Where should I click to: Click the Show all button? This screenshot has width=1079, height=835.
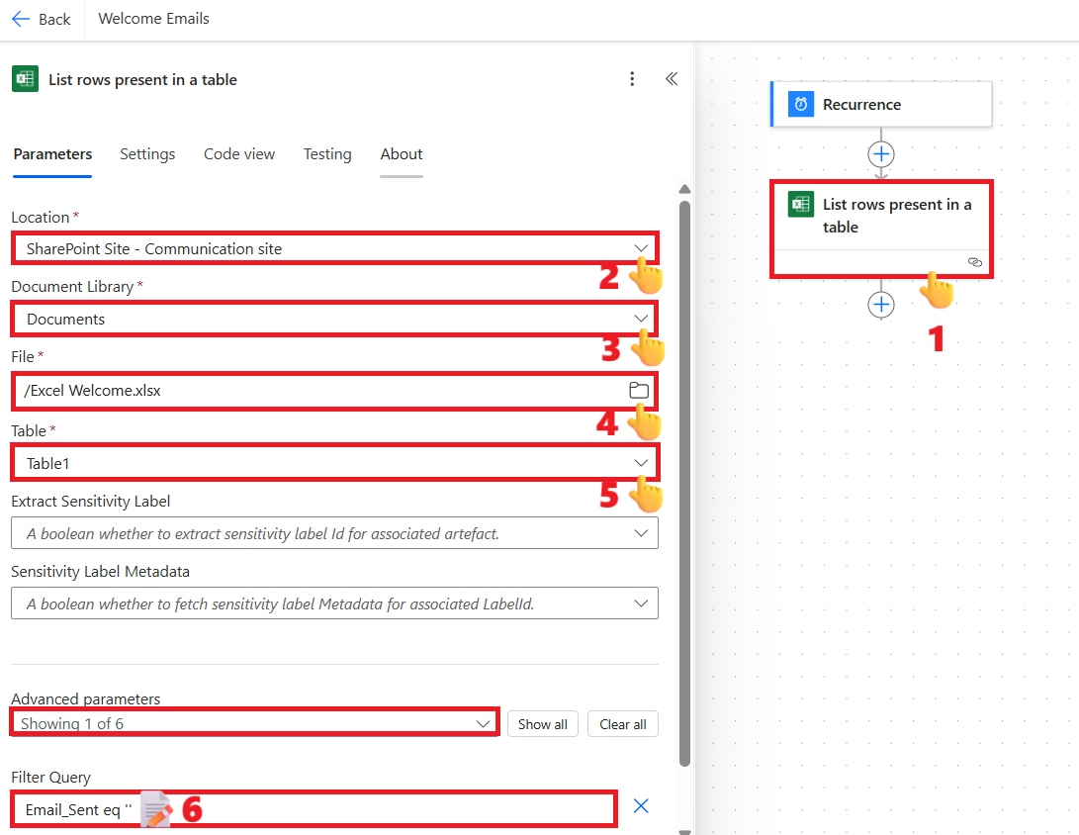[542, 723]
